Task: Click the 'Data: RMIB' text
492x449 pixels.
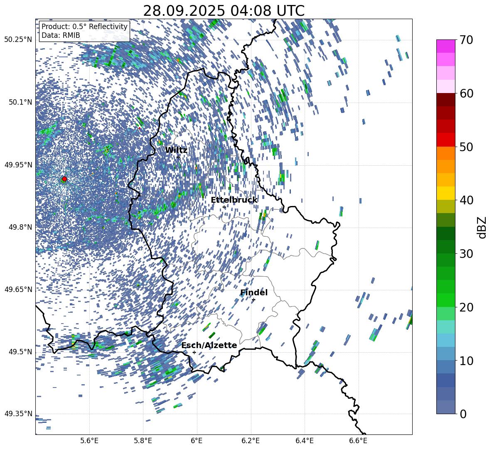Action: point(61,35)
